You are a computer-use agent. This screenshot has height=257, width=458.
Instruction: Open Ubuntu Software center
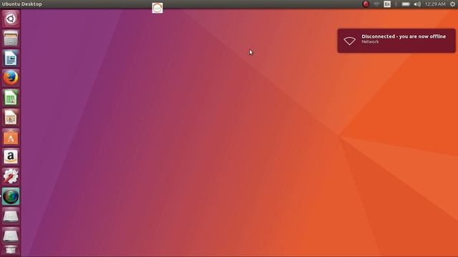tap(11, 137)
